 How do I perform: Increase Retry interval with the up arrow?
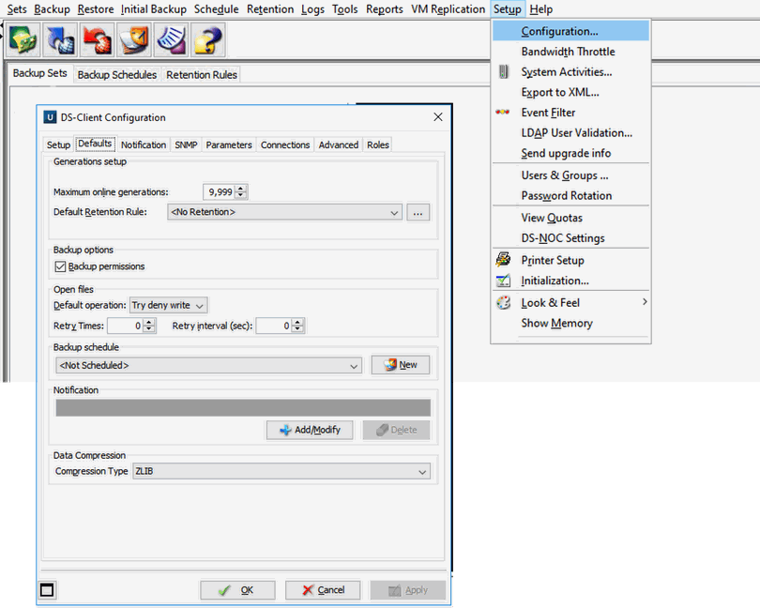click(298, 322)
